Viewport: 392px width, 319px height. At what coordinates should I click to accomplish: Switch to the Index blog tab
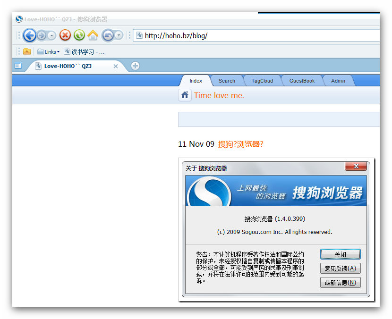tap(196, 81)
